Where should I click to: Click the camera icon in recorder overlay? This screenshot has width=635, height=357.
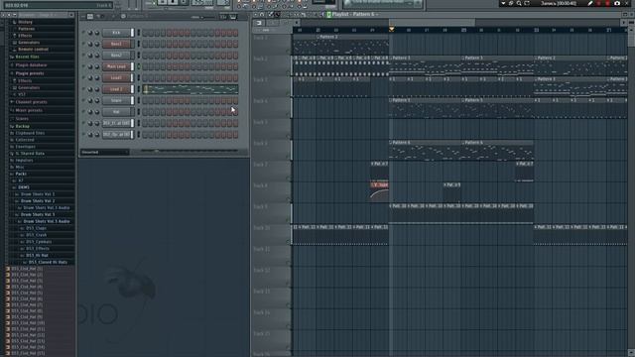(617, 3)
